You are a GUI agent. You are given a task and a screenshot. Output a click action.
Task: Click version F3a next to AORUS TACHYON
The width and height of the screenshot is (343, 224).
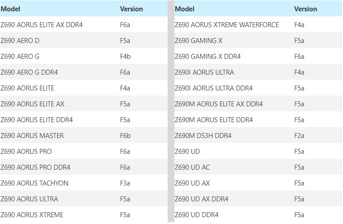(x=125, y=183)
